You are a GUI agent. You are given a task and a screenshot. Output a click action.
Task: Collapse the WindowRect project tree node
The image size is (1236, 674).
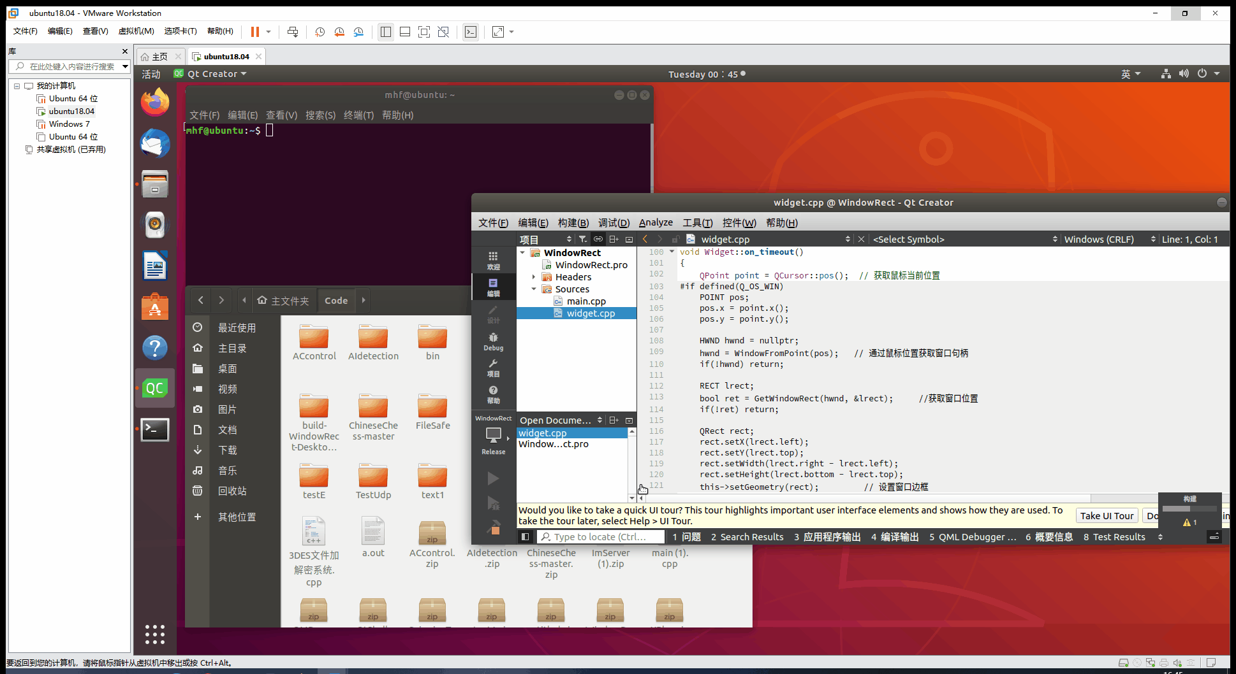(523, 252)
